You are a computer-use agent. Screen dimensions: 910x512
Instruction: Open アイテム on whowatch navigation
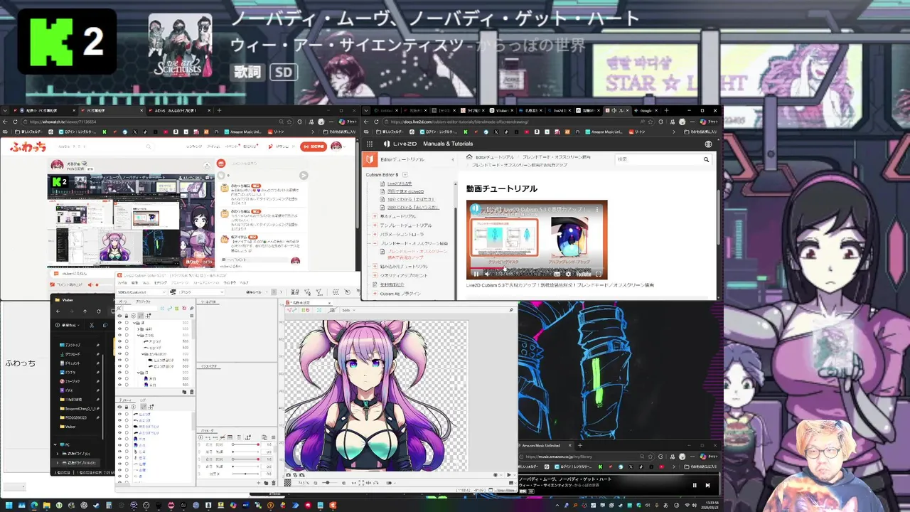(215, 146)
